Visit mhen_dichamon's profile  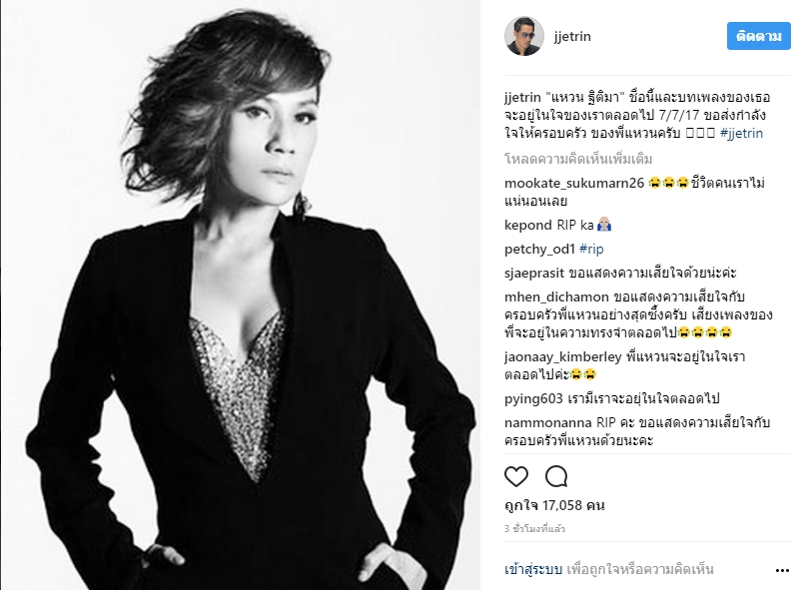(x=556, y=297)
